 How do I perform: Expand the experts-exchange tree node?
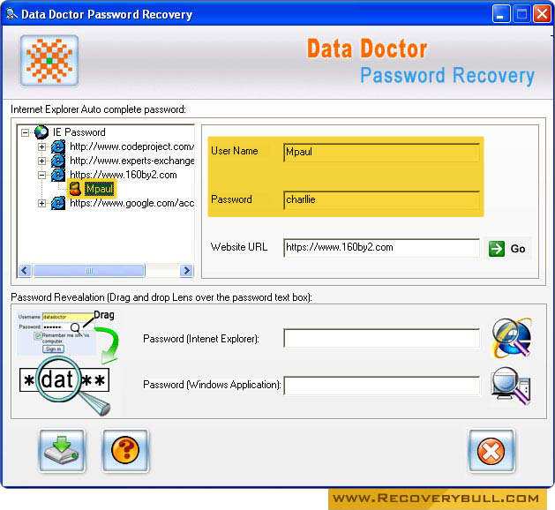[x=41, y=161]
